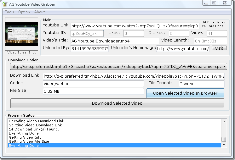
Task: Select '14 Download Link(s) Found.' status row
Action: (115, 129)
